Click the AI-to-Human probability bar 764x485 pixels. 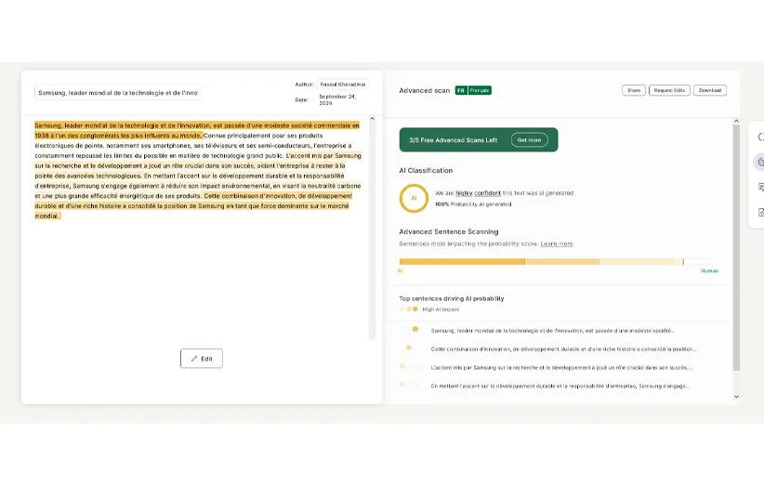point(558,262)
